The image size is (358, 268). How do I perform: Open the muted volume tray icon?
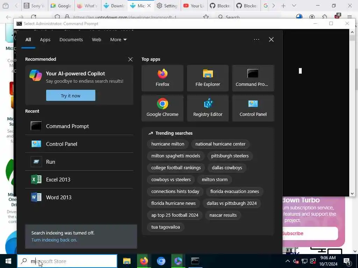click(296, 261)
